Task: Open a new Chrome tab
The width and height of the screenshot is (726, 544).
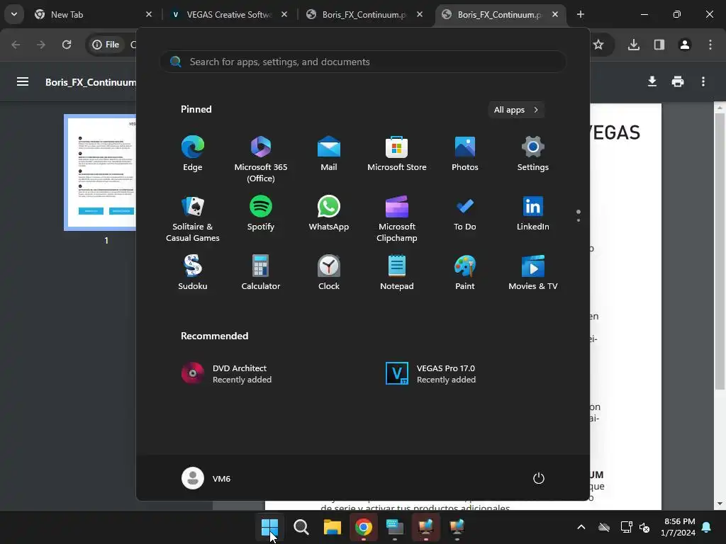Action: coord(580,14)
